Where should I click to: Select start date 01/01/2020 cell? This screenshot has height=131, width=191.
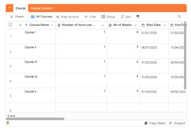[x=154, y=36]
